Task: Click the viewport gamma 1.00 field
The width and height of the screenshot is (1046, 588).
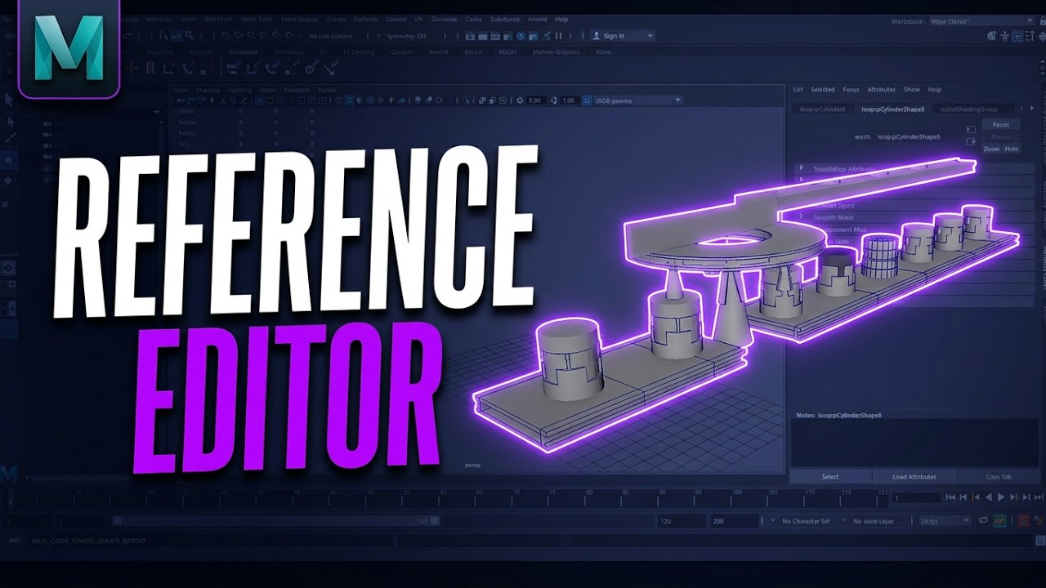Action: (569, 100)
